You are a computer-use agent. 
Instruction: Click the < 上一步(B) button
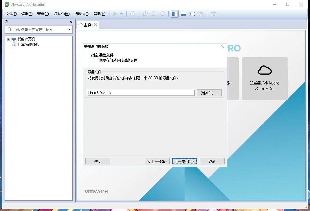click(x=157, y=162)
